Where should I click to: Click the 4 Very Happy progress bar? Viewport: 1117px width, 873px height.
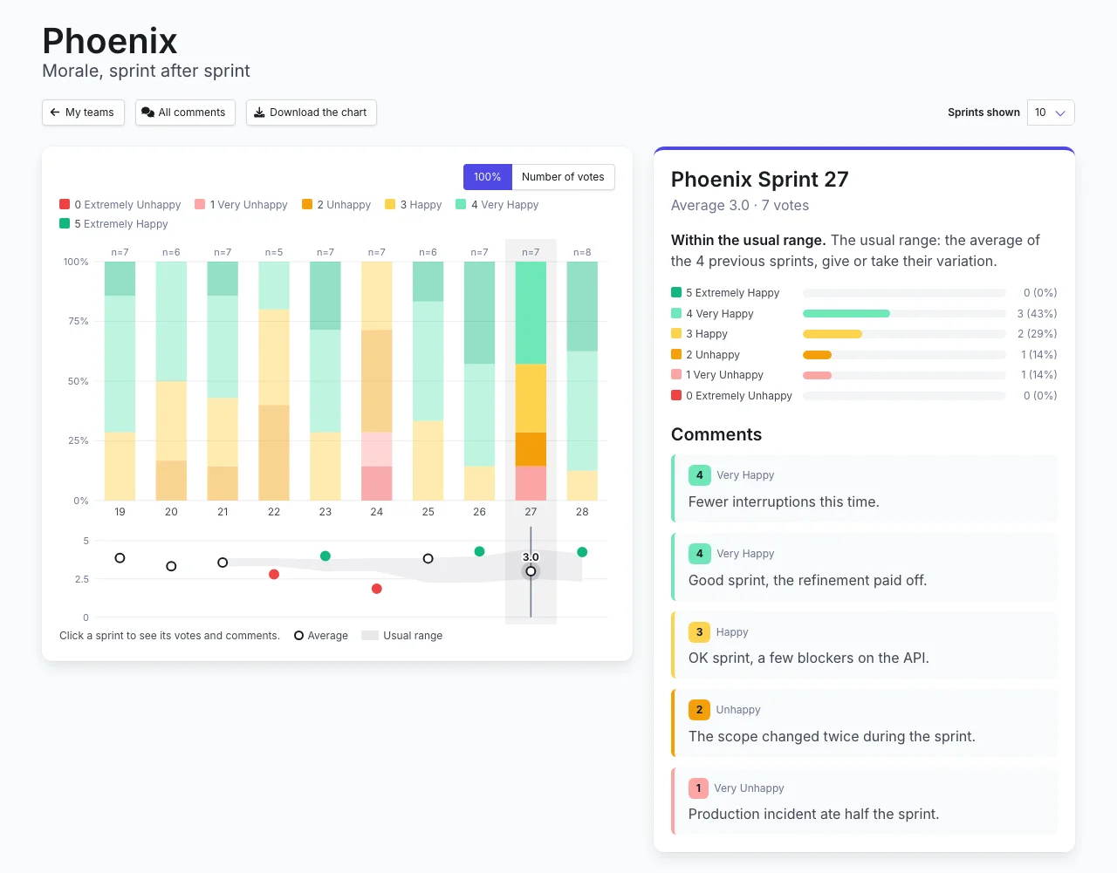(904, 313)
